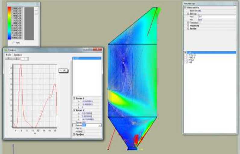The height and width of the screenshot is (154, 240).
Task: Edit y value of Точка 2
Action: (92, 116)
